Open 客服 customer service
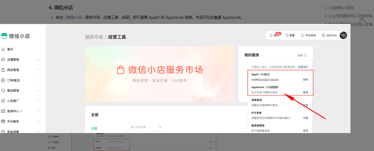Image resolution: width=374 pixels, height=151 pixels. (x=290, y=35)
